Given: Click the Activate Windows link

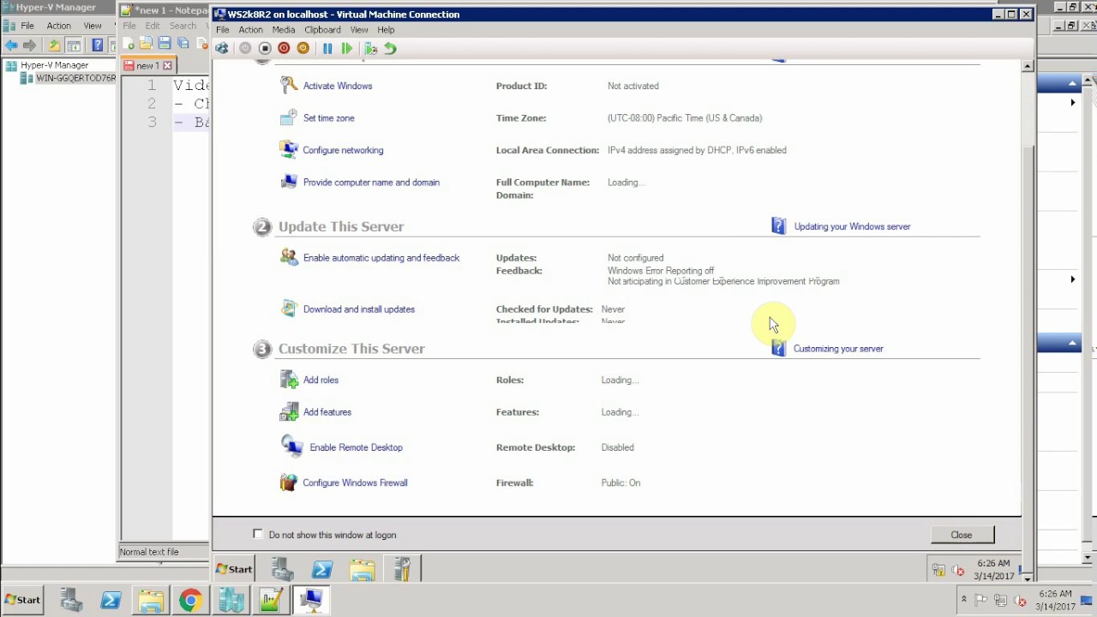Looking at the screenshot, I should [338, 86].
